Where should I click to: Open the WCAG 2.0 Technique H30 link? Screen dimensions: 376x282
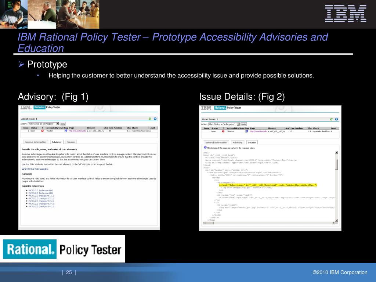40,191
